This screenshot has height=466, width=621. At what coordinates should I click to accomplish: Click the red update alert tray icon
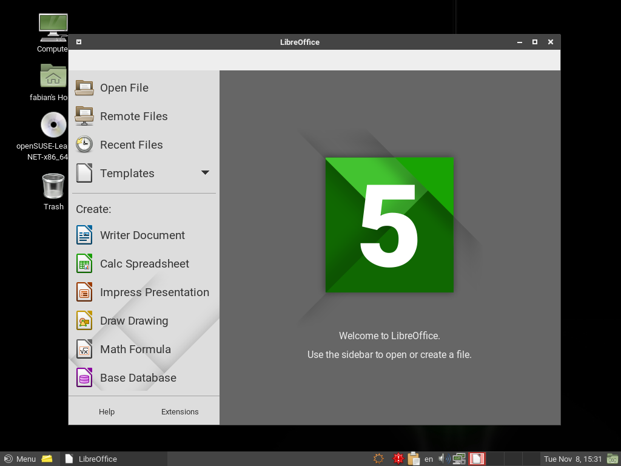398,459
